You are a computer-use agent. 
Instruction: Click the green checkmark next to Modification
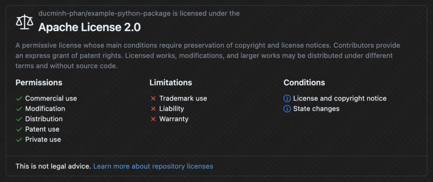[19, 109]
